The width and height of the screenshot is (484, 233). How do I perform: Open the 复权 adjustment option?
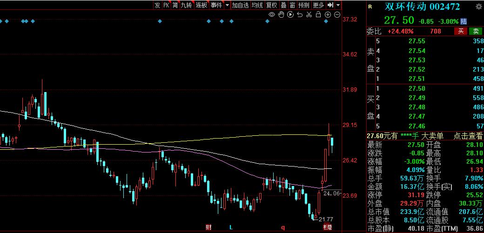coord(272,5)
